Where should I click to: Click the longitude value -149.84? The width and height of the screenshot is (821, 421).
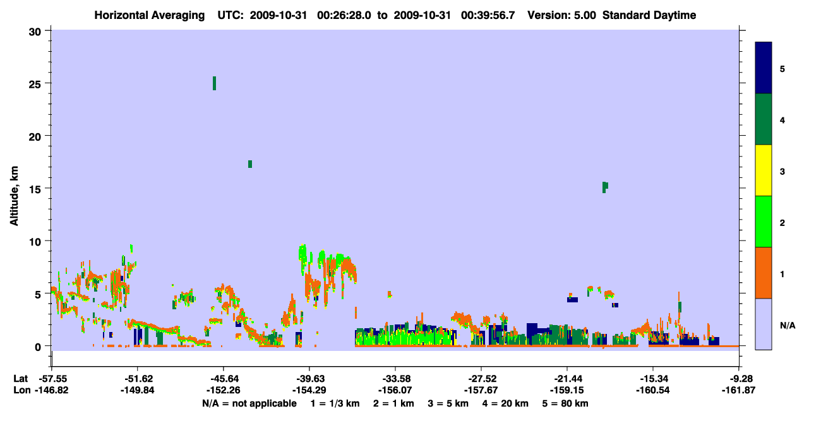point(138,390)
